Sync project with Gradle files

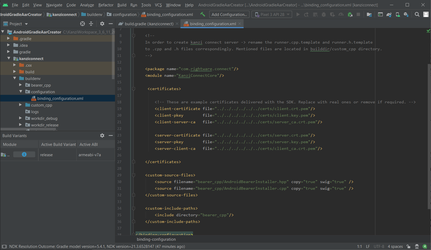click(x=389, y=14)
